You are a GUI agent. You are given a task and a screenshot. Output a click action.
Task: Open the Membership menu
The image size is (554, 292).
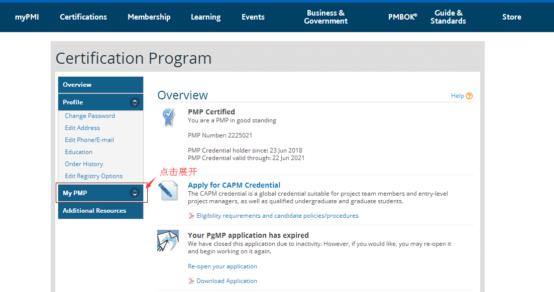click(149, 17)
